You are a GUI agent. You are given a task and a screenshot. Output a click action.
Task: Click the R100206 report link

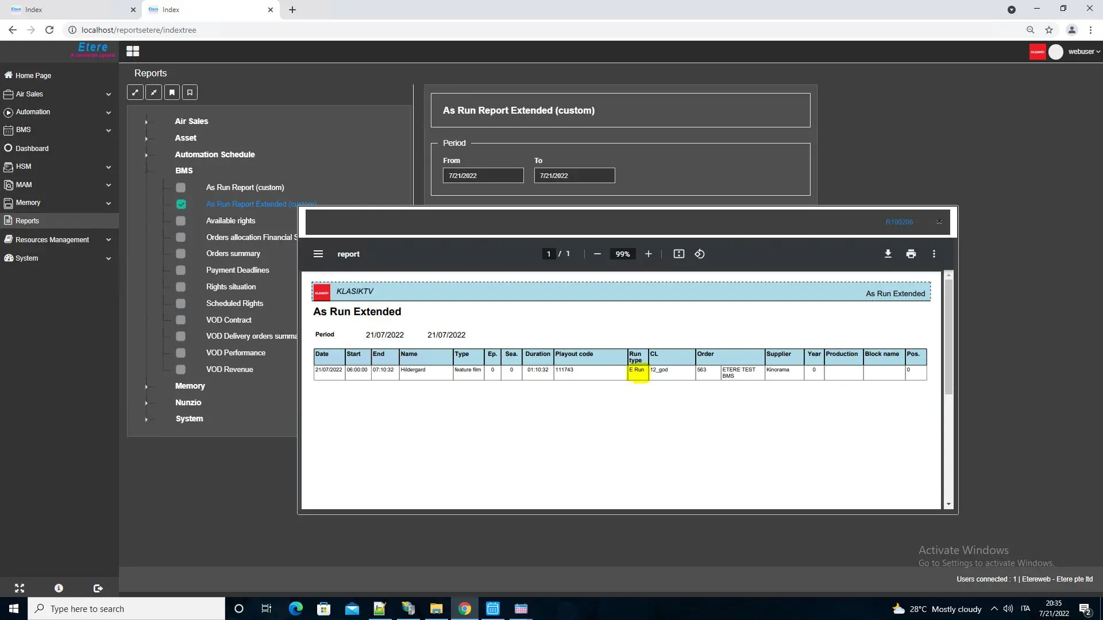pyautogui.click(x=898, y=222)
